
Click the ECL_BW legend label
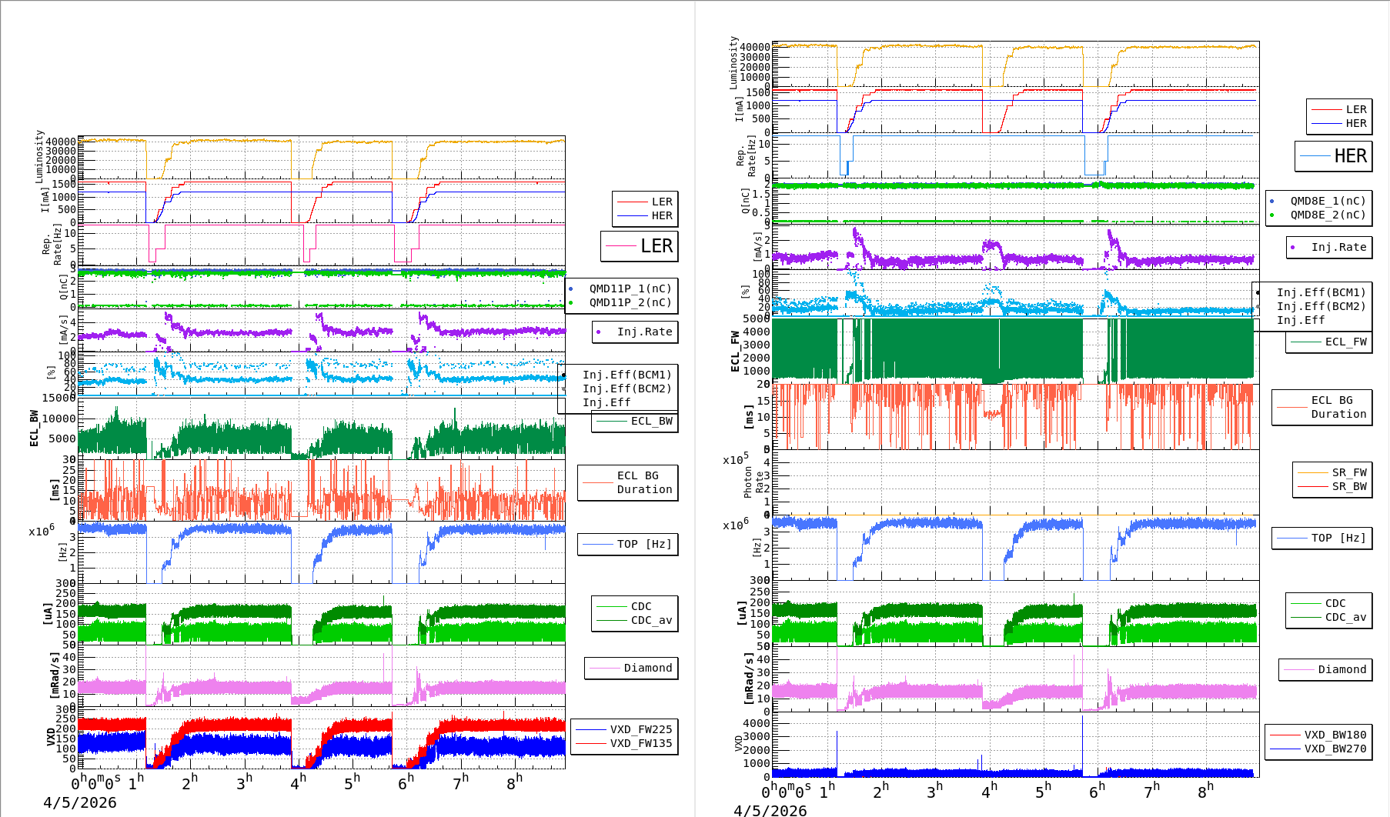pyautogui.click(x=650, y=421)
